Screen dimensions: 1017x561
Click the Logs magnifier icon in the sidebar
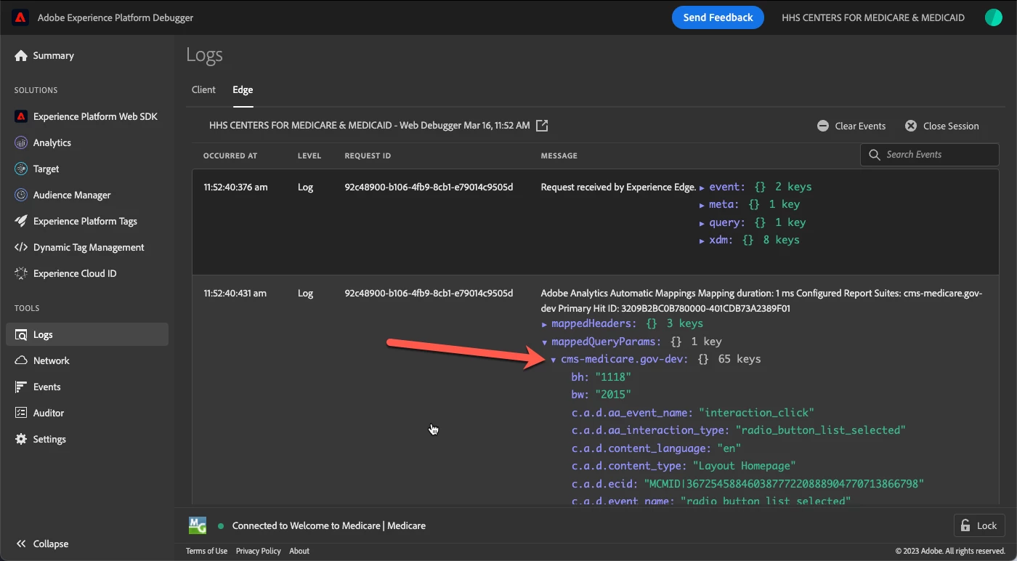click(21, 335)
